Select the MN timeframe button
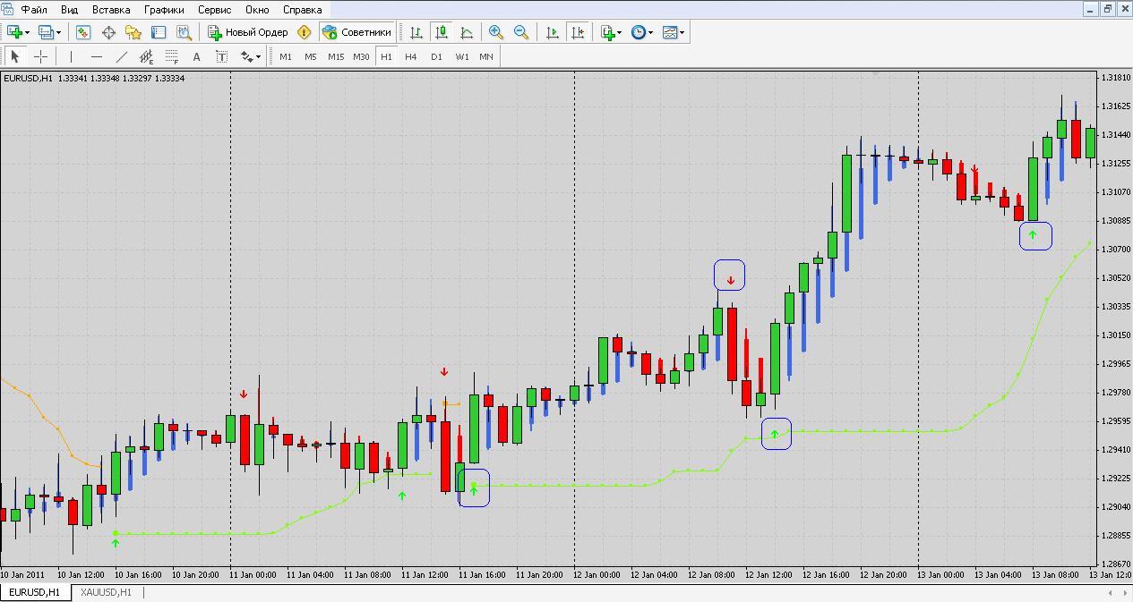The image size is (1133, 602). click(x=486, y=56)
